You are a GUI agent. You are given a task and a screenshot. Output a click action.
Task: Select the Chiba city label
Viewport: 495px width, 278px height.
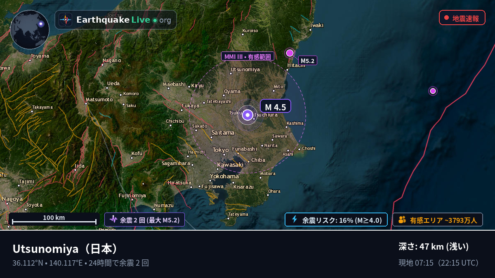point(258,160)
